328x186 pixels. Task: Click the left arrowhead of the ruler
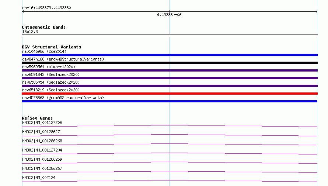pos(23,12)
